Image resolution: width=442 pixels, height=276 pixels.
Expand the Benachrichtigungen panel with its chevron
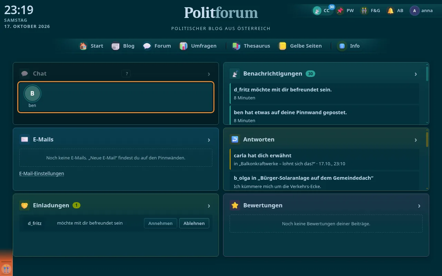416,74
